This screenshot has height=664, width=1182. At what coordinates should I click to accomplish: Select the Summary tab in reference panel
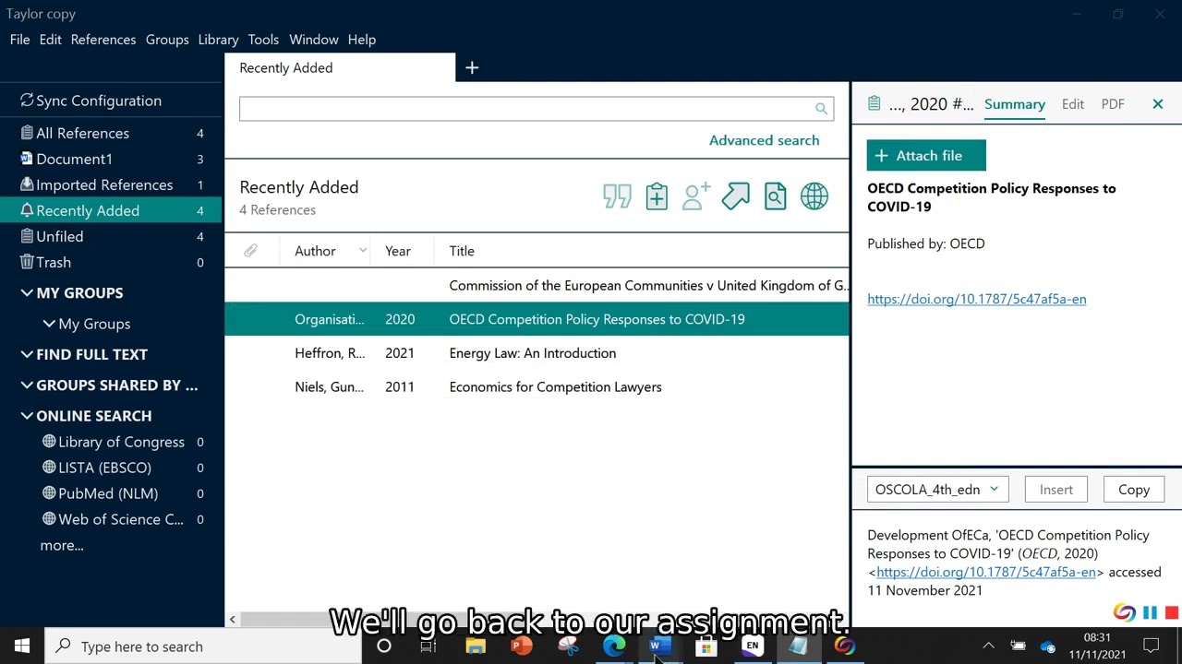[x=1015, y=104]
